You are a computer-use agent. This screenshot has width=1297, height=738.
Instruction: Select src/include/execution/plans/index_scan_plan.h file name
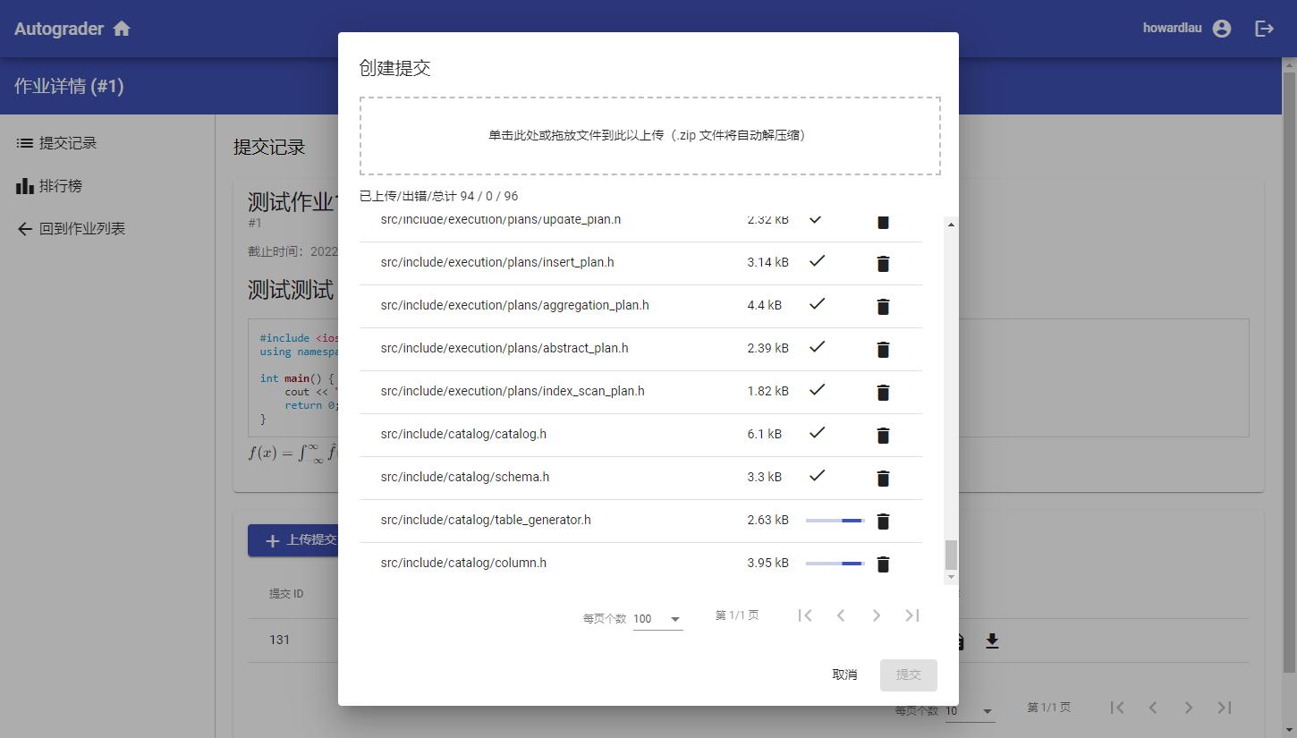[x=513, y=391]
